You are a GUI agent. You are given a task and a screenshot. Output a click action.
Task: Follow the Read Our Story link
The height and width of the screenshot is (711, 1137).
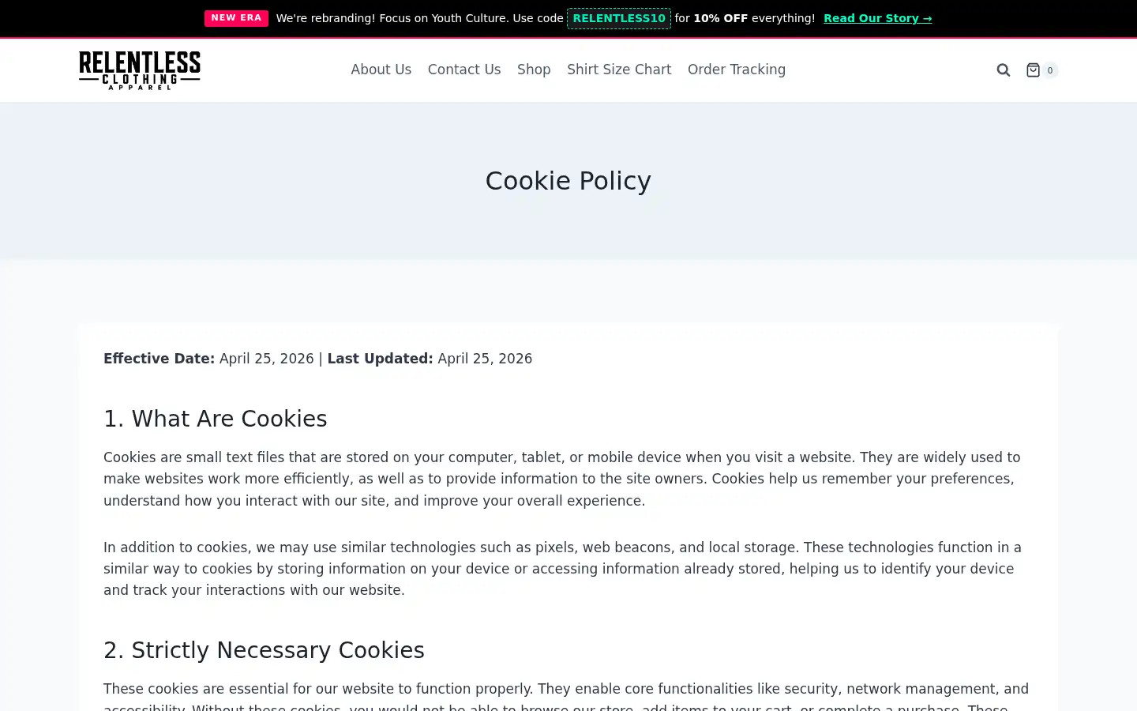[877, 18]
